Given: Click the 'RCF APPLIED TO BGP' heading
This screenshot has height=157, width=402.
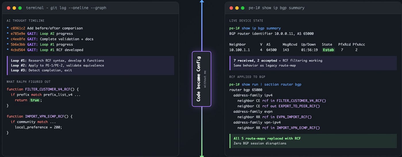Looking at the screenshot, I should coord(247,77).
